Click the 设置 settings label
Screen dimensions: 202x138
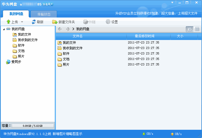114,22
